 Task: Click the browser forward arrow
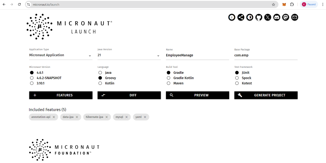click(12, 4)
